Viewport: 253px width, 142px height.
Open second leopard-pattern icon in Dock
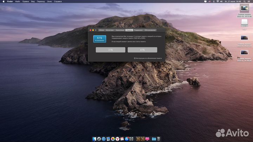142,139
